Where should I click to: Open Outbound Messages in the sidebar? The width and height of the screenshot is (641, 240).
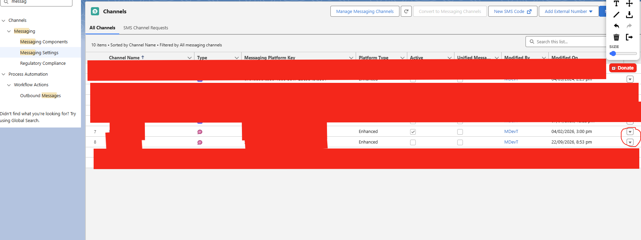(x=40, y=95)
